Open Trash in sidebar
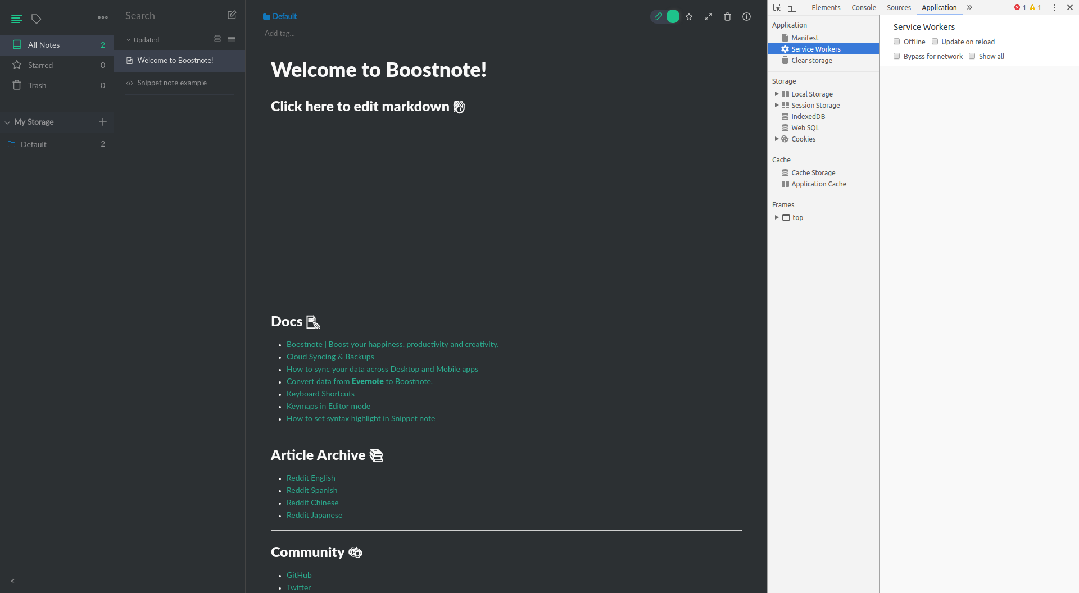This screenshot has height=593, width=1079. point(57,85)
